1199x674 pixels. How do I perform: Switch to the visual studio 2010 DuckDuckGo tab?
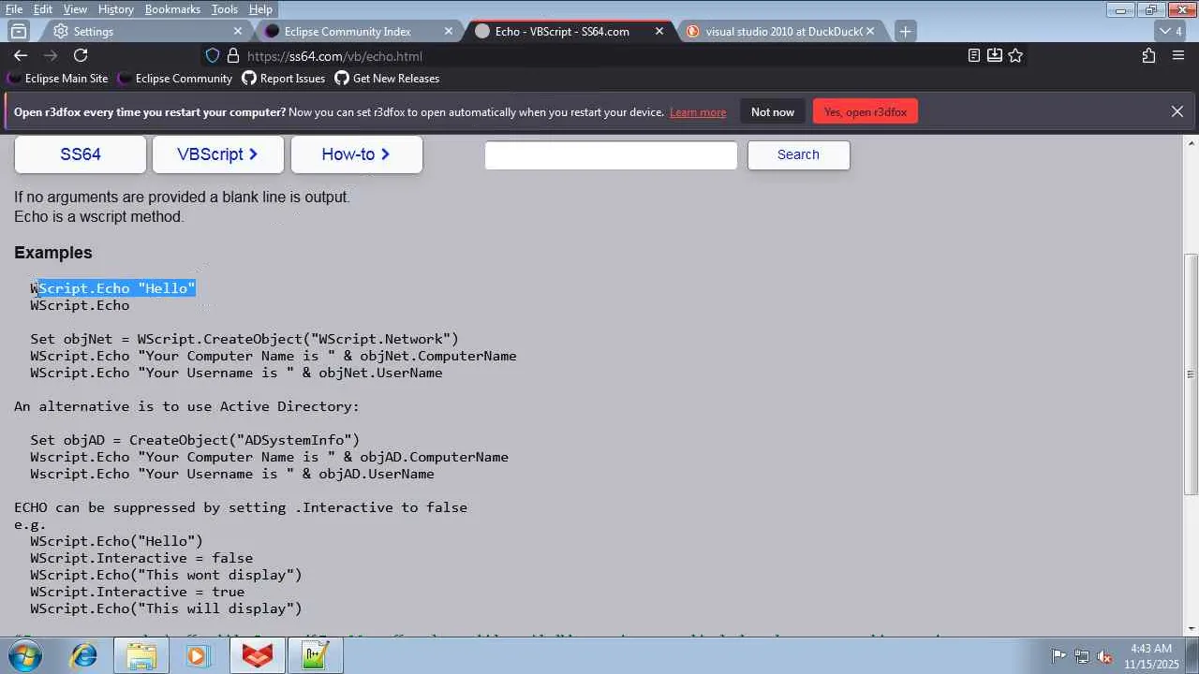[777, 31]
